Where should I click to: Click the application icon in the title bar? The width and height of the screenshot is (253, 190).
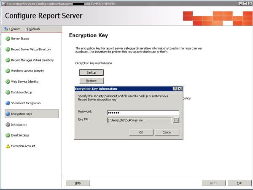[4, 3]
